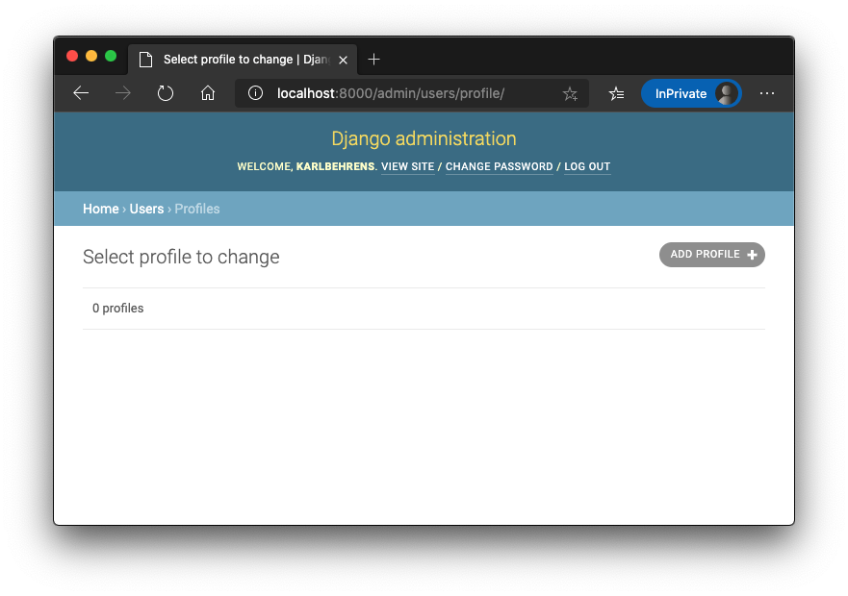
Task: Maximize window with the green button
Action: click(x=111, y=56)
